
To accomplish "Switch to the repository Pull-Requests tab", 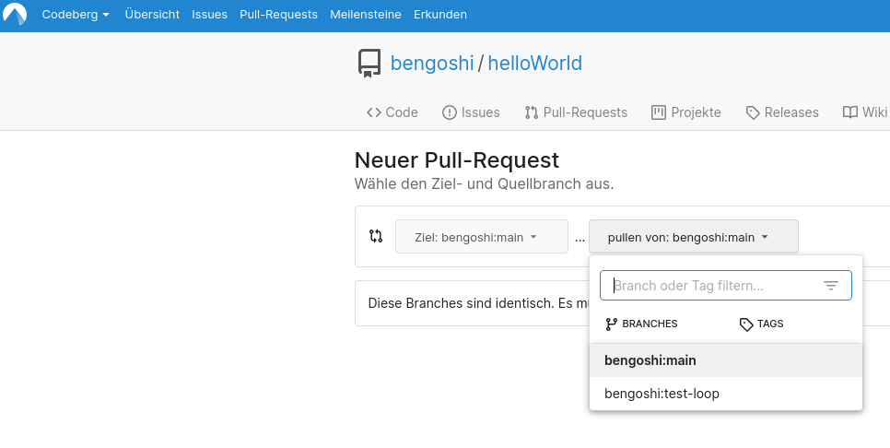I will (x=576, y=112).
